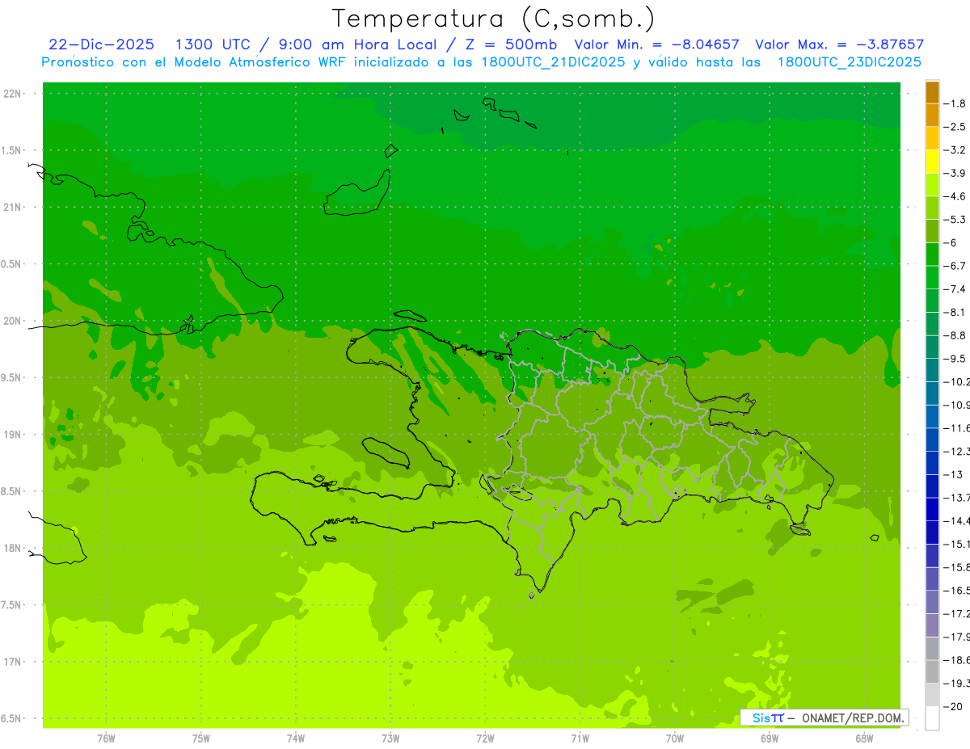
Task: Click the '20N' latitude axis label
Action: point(14,321)
